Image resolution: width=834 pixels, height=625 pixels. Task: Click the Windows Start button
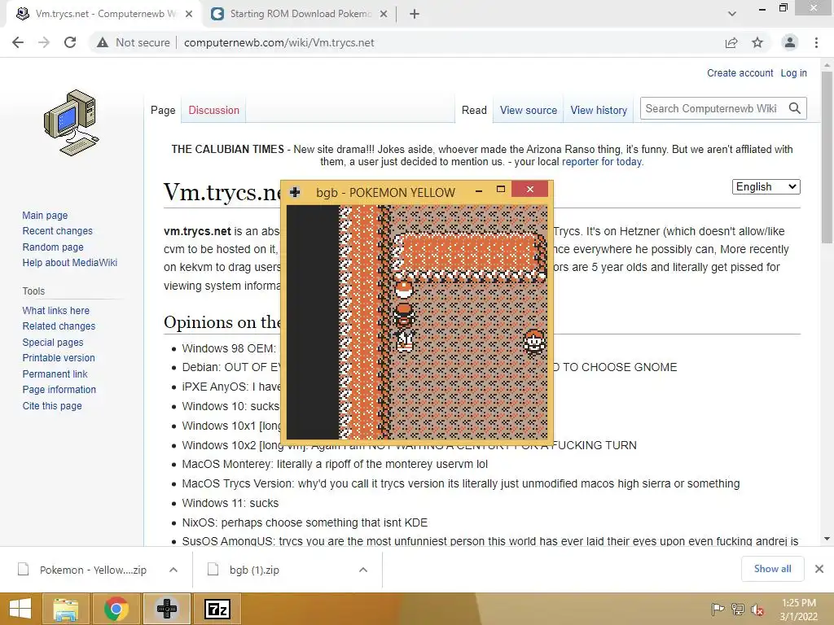pyautogui.click(x=20, y=609)
